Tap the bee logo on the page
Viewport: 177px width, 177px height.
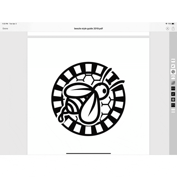[x=88, y=99]
